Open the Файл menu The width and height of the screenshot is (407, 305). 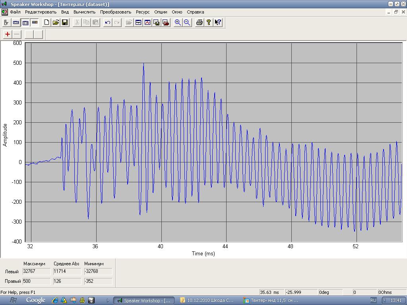[x=15, y=12]
